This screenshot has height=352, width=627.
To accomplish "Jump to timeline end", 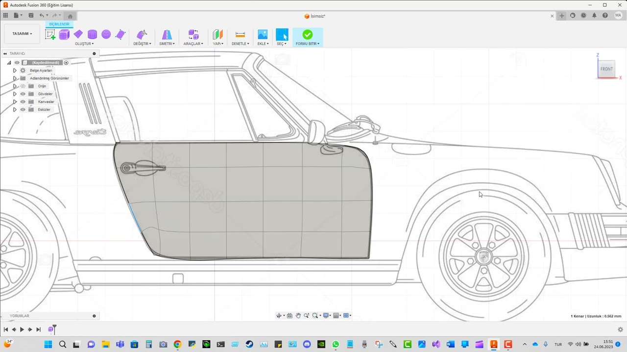I will pos(38,330).
